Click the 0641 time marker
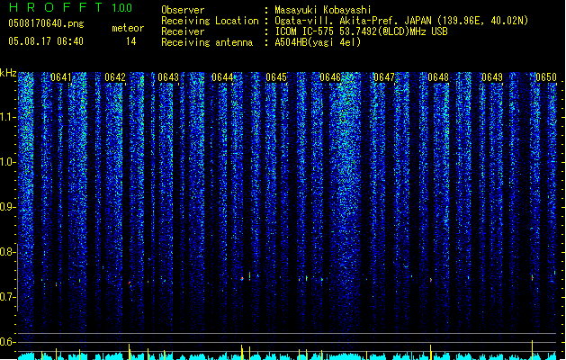The height and width of the screenshot is (360, 566). click(x=61, y=77)
